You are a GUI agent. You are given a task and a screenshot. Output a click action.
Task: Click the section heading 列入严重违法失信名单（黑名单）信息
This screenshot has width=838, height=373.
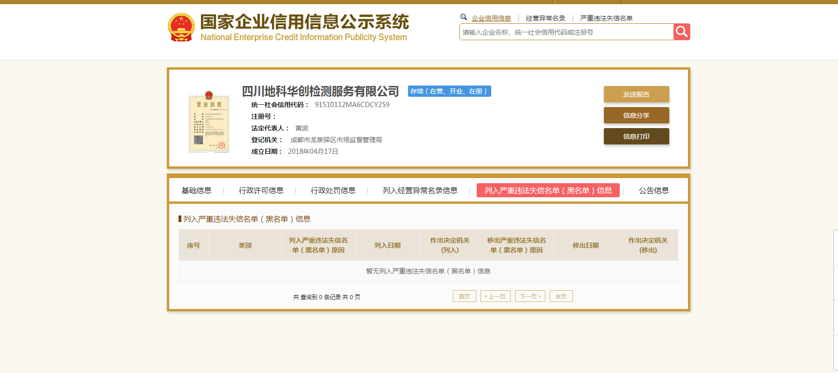[247, 219]
